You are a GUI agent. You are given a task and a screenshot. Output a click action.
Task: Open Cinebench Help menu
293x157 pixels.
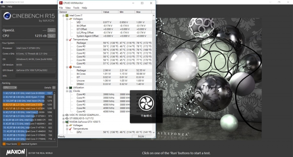(x=10, y=7)
